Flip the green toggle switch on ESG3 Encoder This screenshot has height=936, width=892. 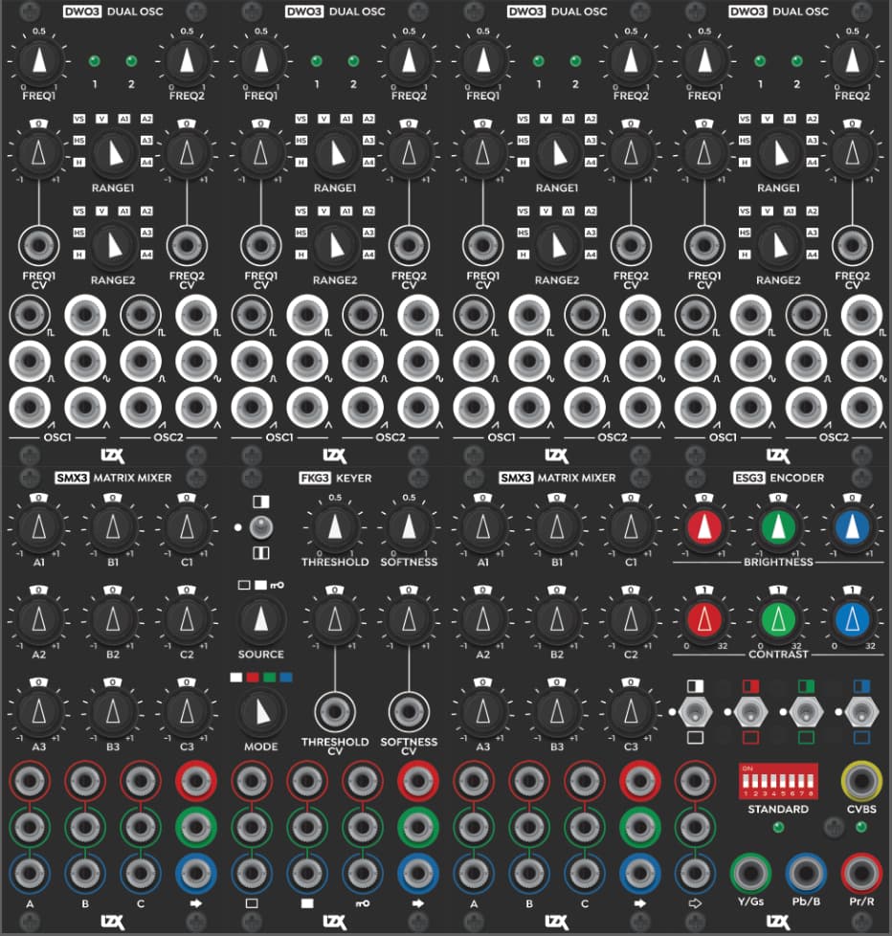click(x=806, y=711)
